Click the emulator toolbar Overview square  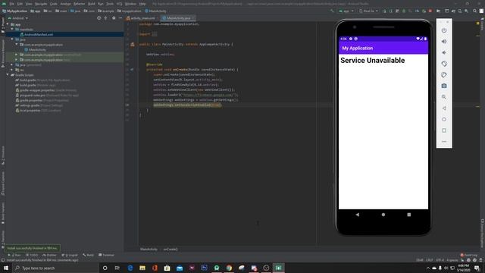(x=444, y=130)
